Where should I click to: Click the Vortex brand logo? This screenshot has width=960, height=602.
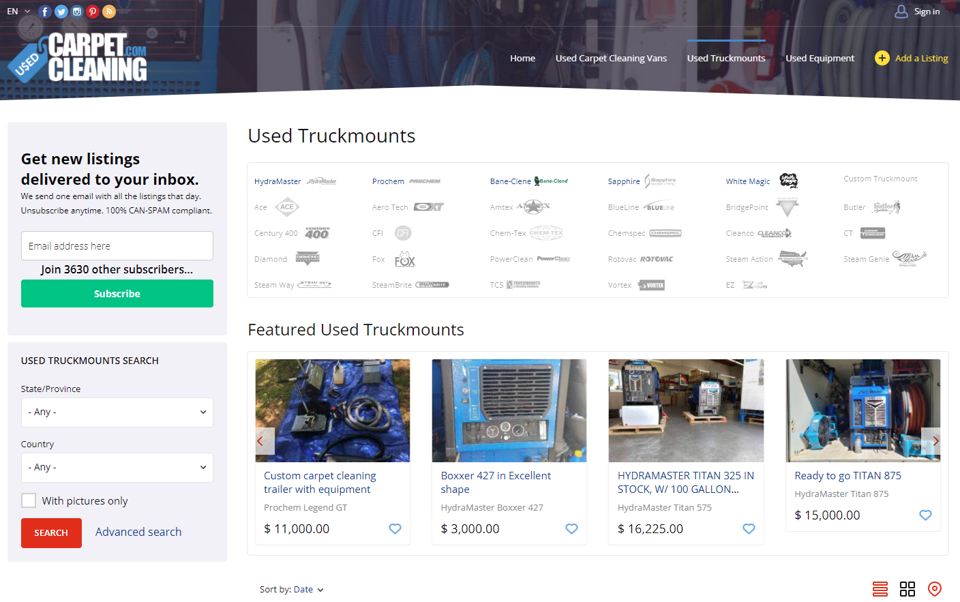click(651, 285)
